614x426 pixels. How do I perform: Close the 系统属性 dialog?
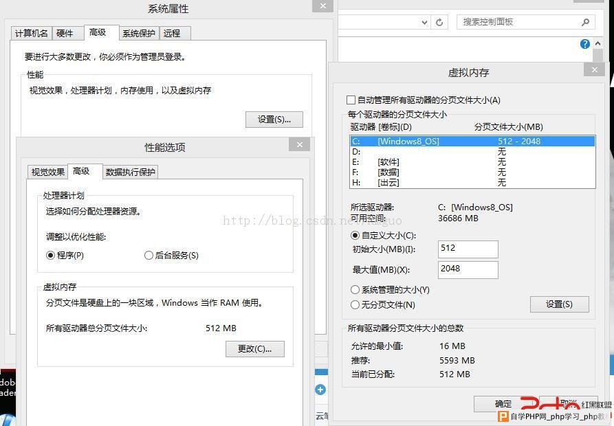tap(322, 6)
